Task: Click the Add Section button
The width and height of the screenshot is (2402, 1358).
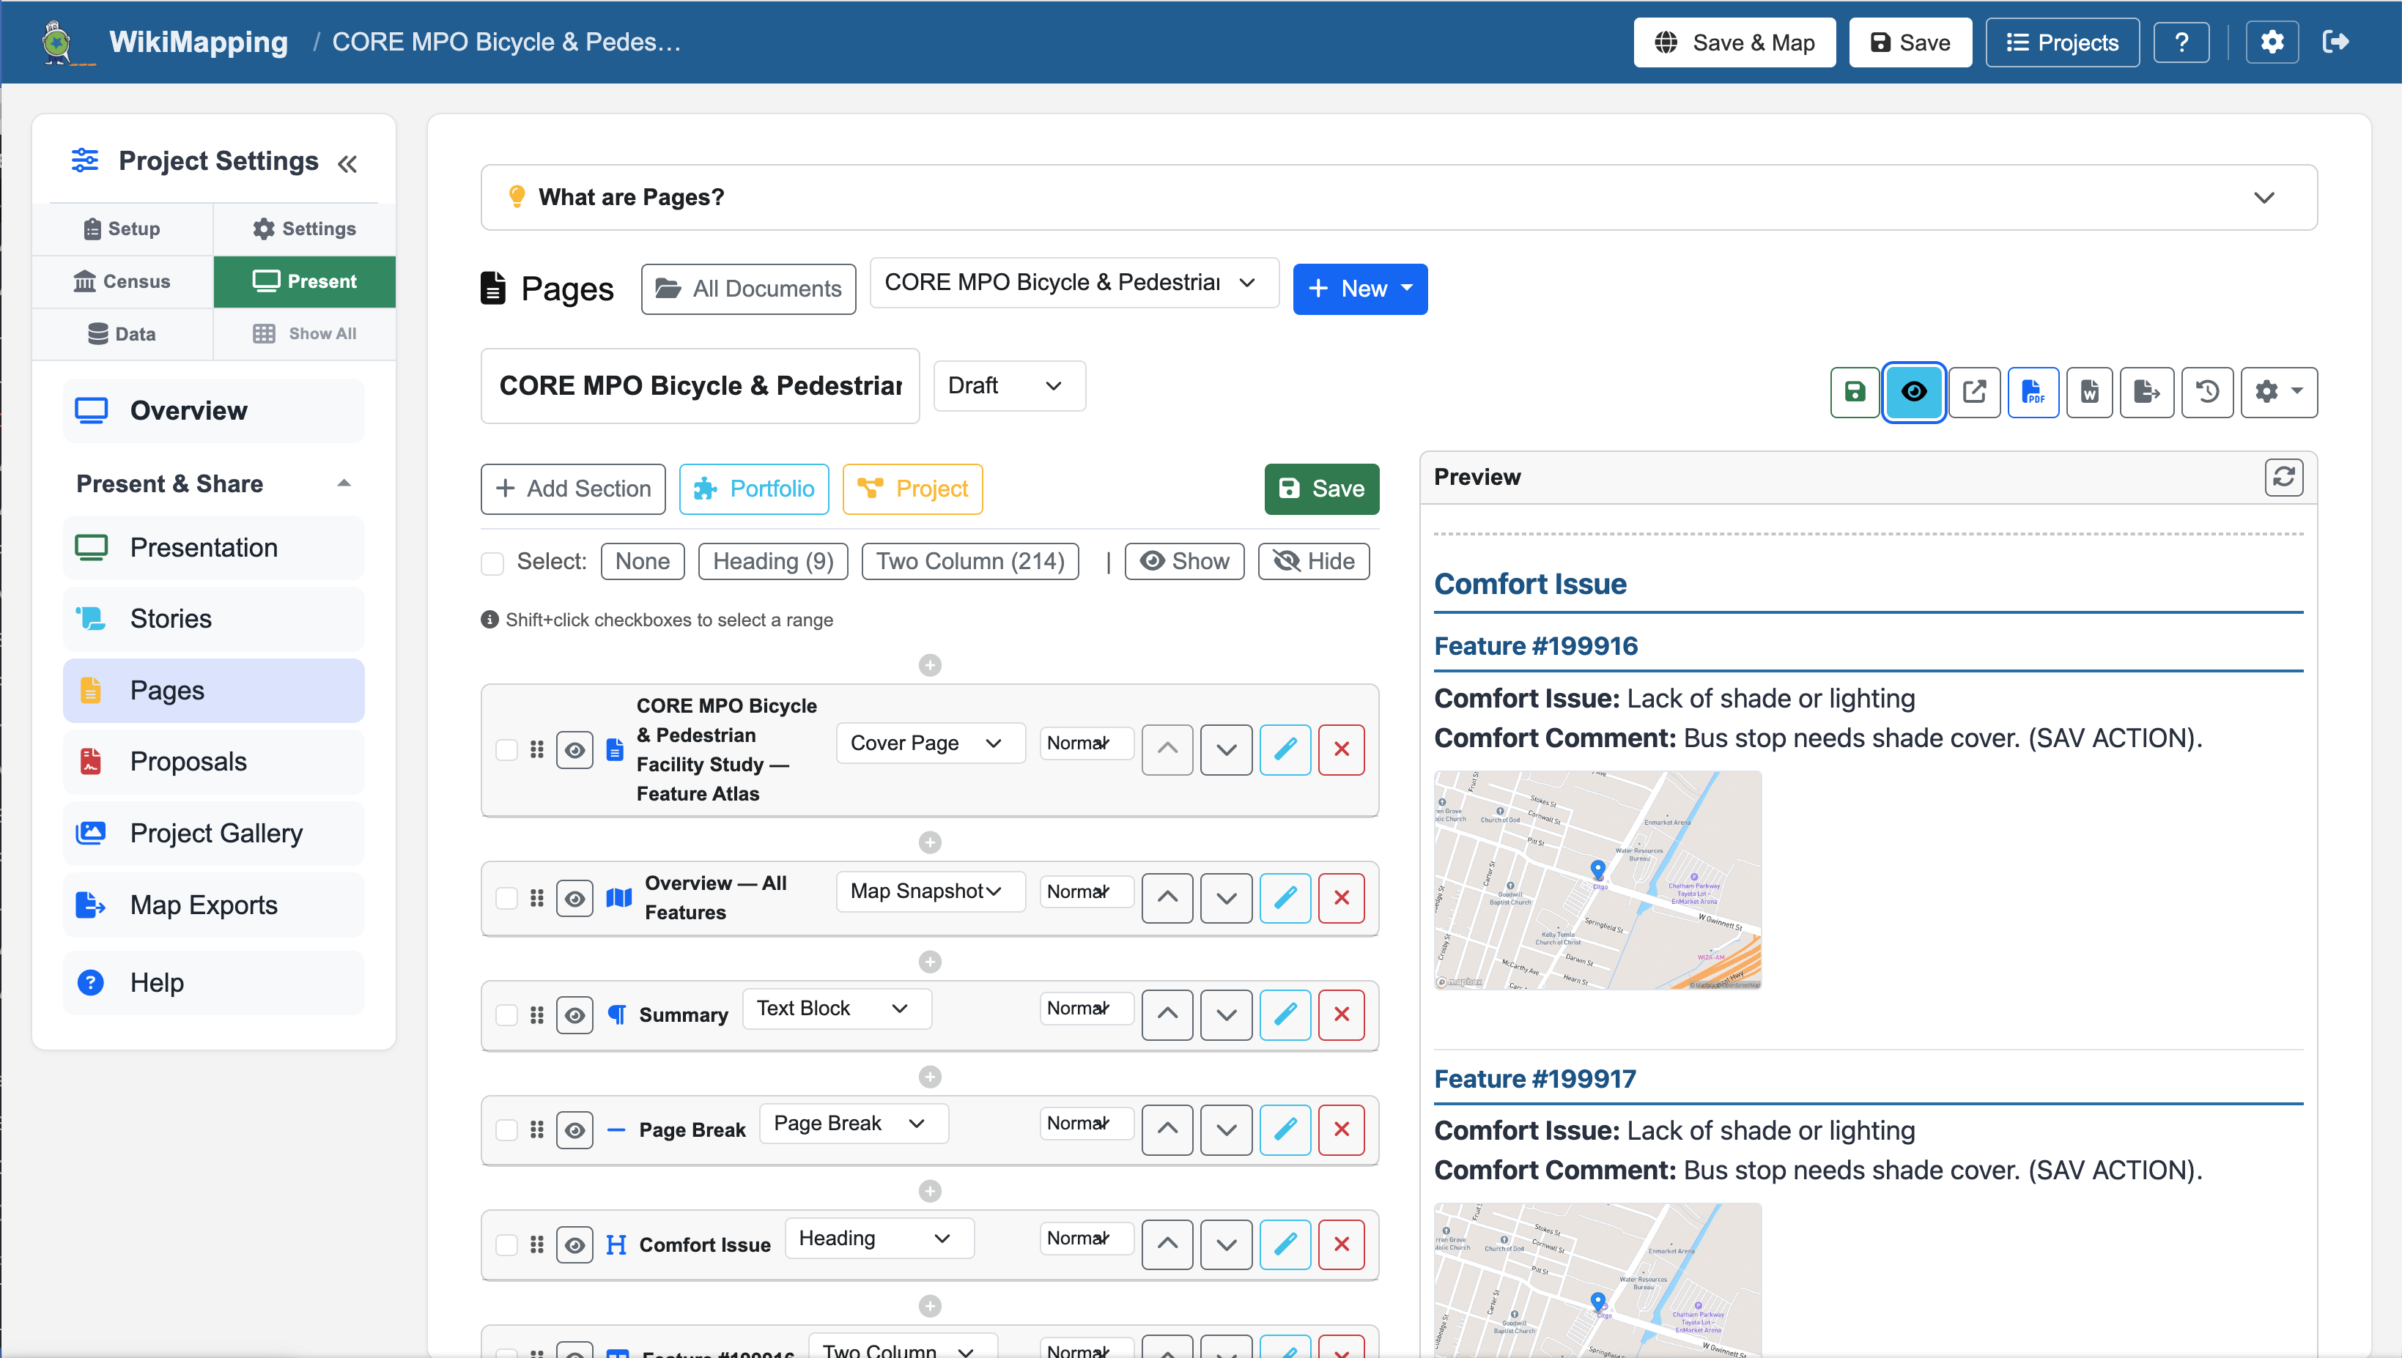Action: (572, 488)
